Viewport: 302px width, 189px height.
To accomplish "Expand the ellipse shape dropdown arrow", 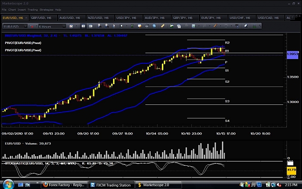I will pos(231,26).
